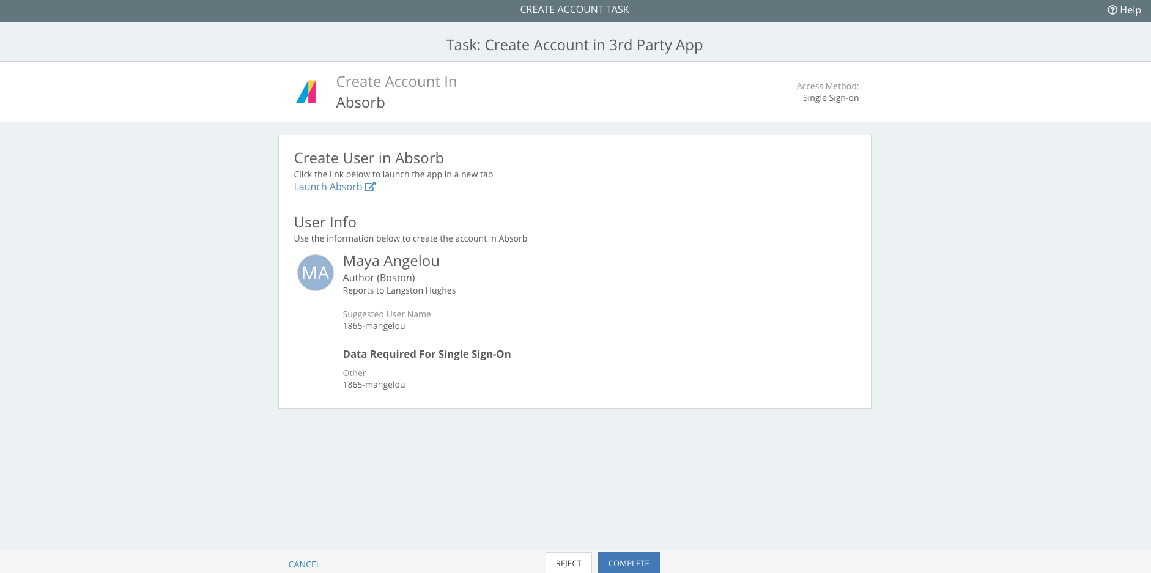This screenshot has height=573, width=1151.
Task: Click the Create User in Absorb heading
Action: [369, 158]
